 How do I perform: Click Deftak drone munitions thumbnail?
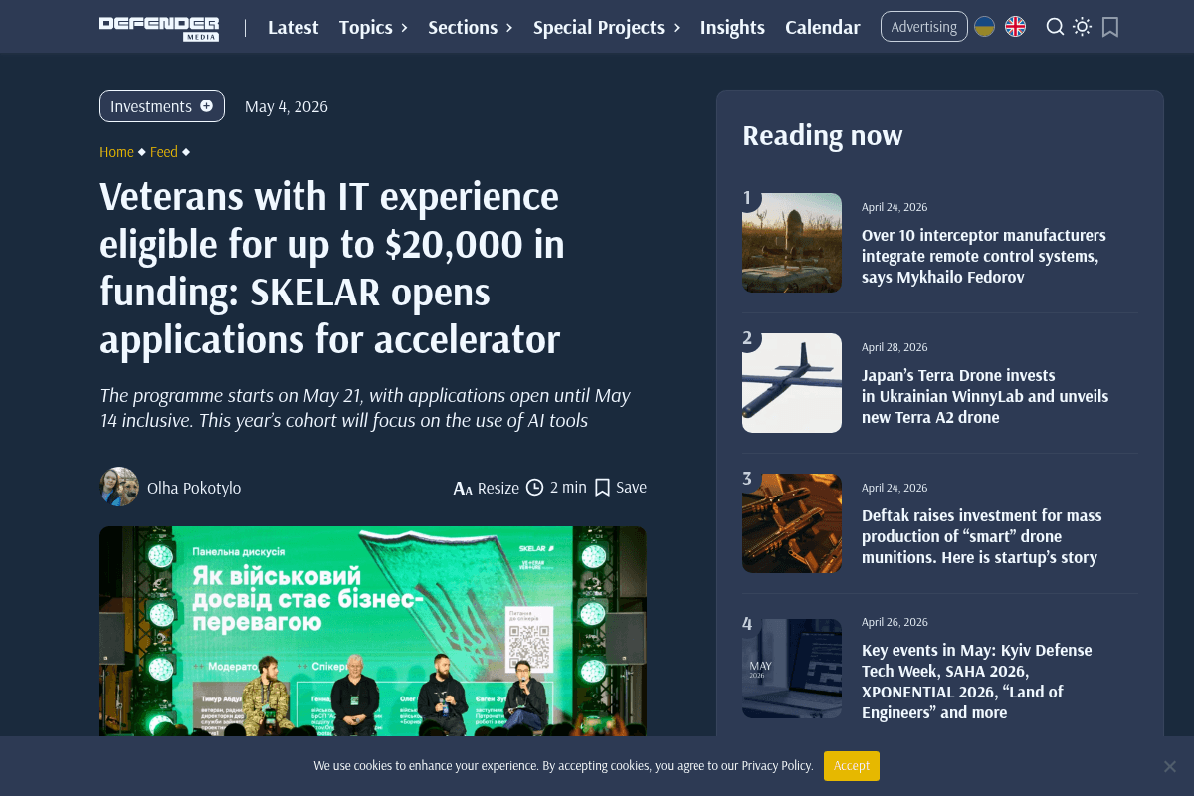792,523
